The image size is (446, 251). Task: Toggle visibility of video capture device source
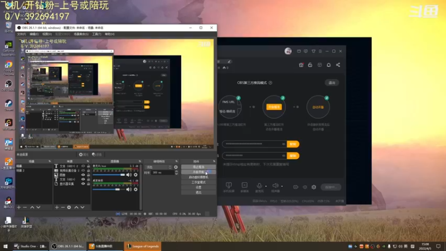pos(83,171)
